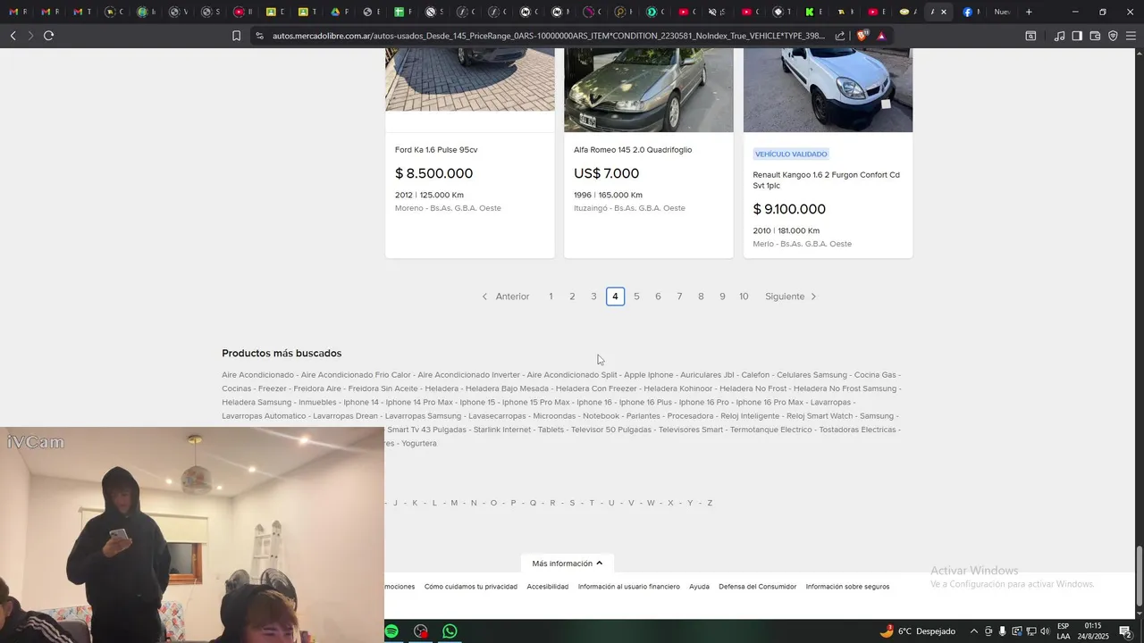Viewport: 1144px width, 643px height.
Task: Open the network tray icon
Action: tap(1030, 631)
